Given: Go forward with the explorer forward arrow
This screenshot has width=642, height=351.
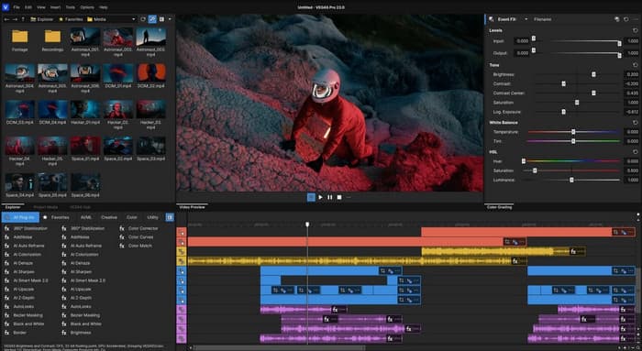Looking at the screenshot, I should tap(15, 19).
